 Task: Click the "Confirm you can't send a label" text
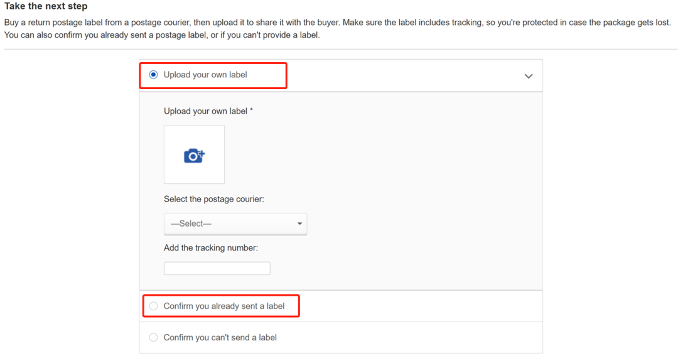[x=220, y=338]
